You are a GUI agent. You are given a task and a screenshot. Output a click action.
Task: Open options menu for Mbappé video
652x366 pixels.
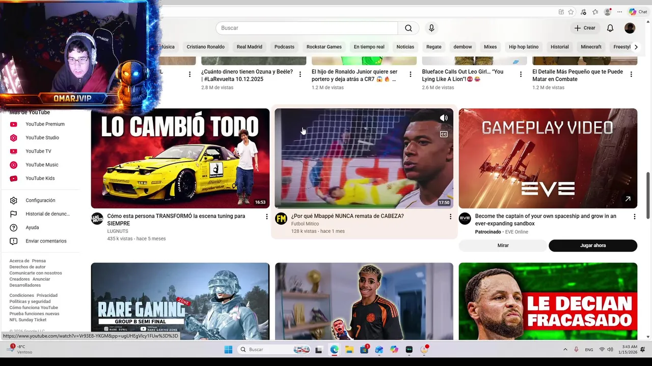(450, 217)
